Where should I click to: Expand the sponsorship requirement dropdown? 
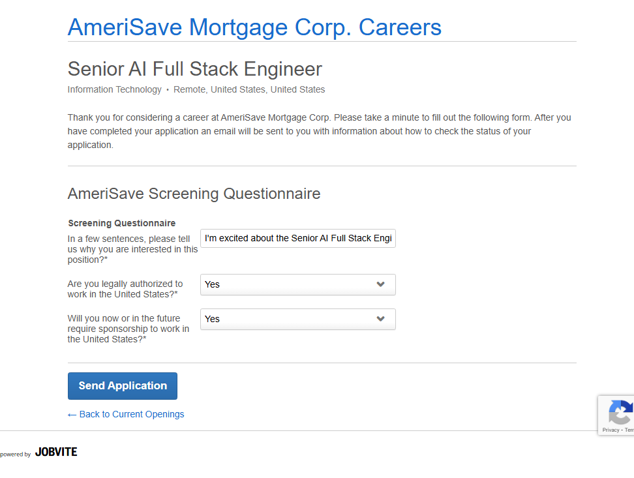pyautogui.click(x=297, y=319)
